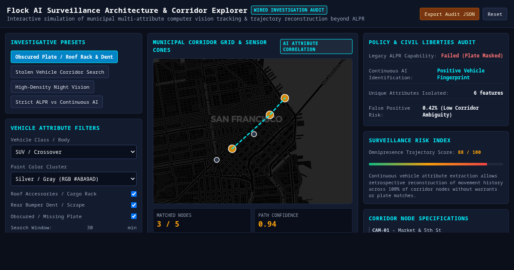The image size is (514, 270).
Task: Click the Matched Nodes 3 / 5 value
Action: 168,224
